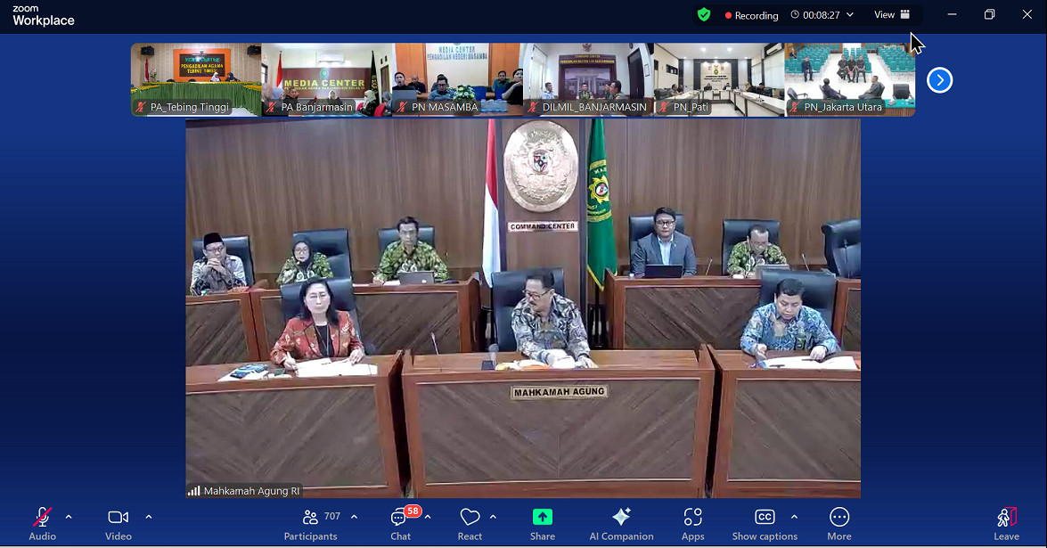Select the PA_Tebing Tinggi video thumbnail
1047x548 pixels.
click(196, 79)
